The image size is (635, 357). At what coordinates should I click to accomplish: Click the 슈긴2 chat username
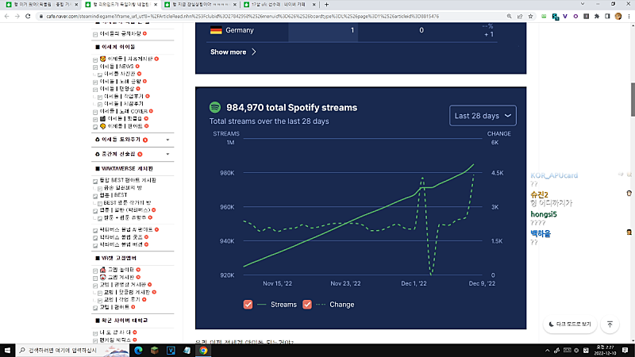(x=539, y=194)
